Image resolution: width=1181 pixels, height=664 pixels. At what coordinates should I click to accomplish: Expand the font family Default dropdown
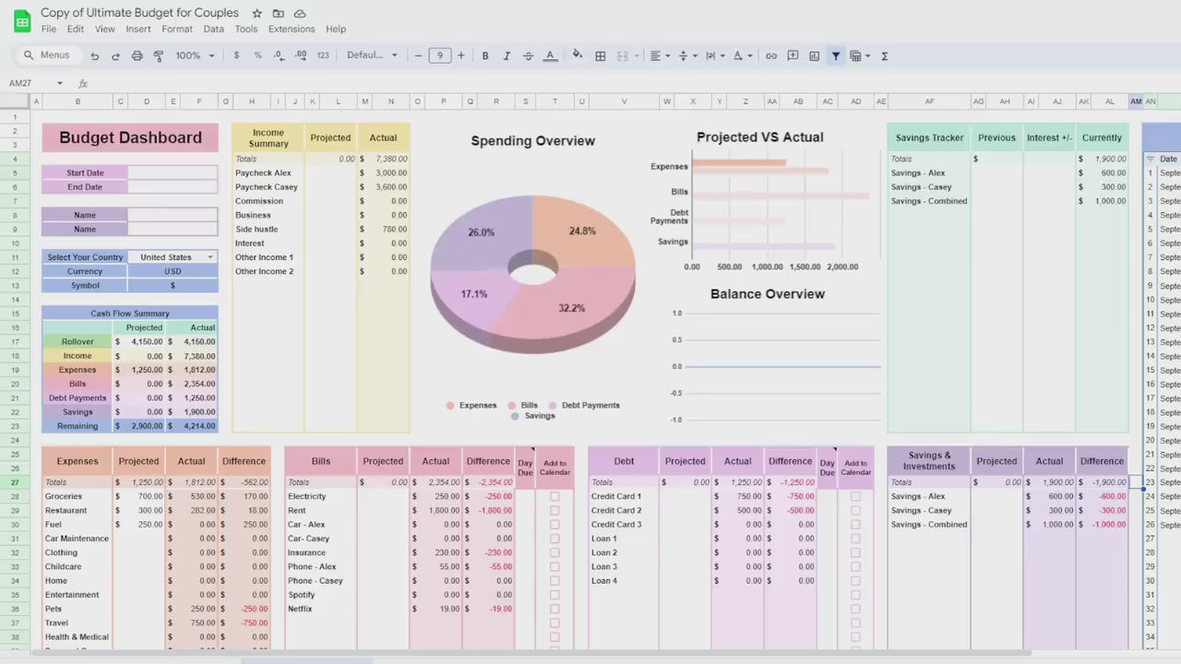[372, 55]
